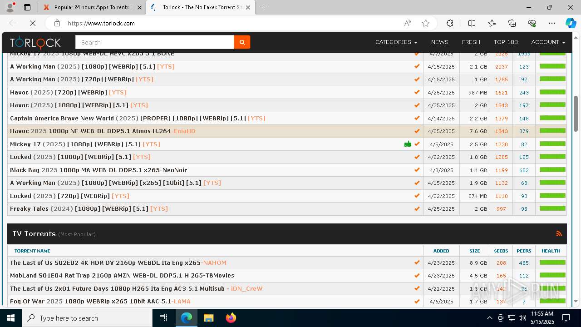Viewport: 581px width, 327px height.
Task: Sort TV torrents by ADDED column
Action: (441, 251)
